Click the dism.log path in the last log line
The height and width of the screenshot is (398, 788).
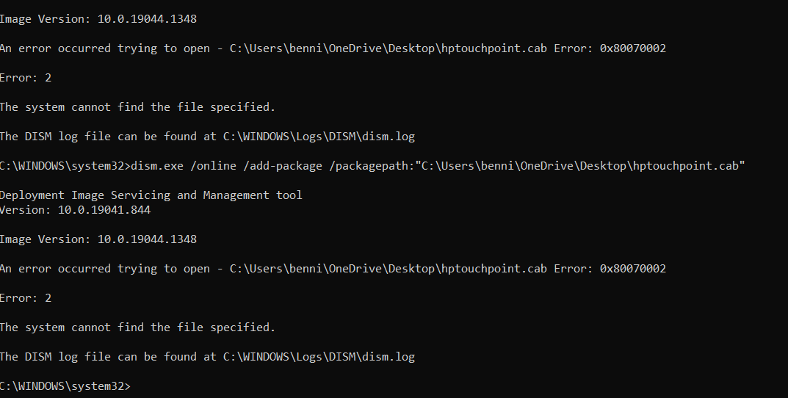point(319,357)
